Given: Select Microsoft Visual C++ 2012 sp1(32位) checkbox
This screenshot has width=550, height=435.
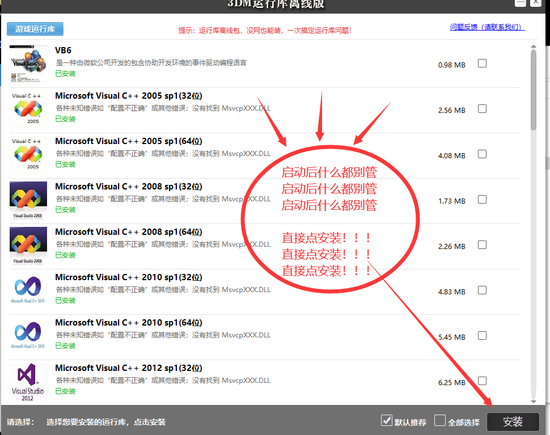Looking at the screenshot, I should point(482,381).
